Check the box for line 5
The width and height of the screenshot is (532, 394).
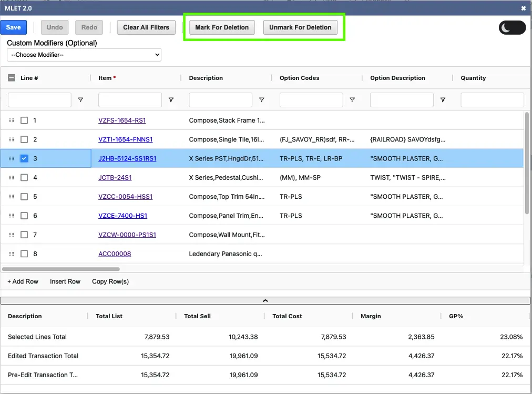click(x=24, y=197)
